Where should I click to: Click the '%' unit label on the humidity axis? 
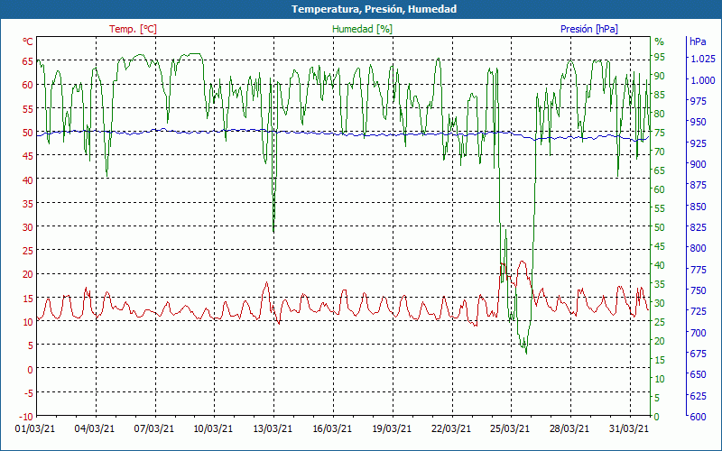(660, 41)
